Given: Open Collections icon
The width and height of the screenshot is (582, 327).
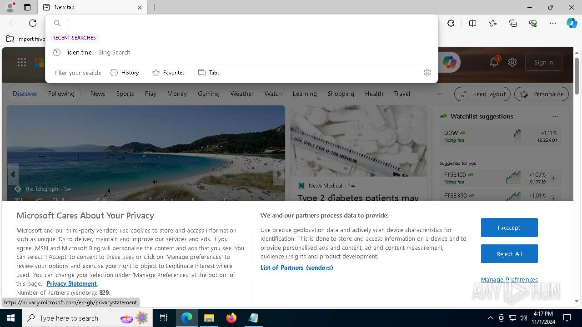Looking at the screenshot, I should pyautogui.click(x=513, y=23).
